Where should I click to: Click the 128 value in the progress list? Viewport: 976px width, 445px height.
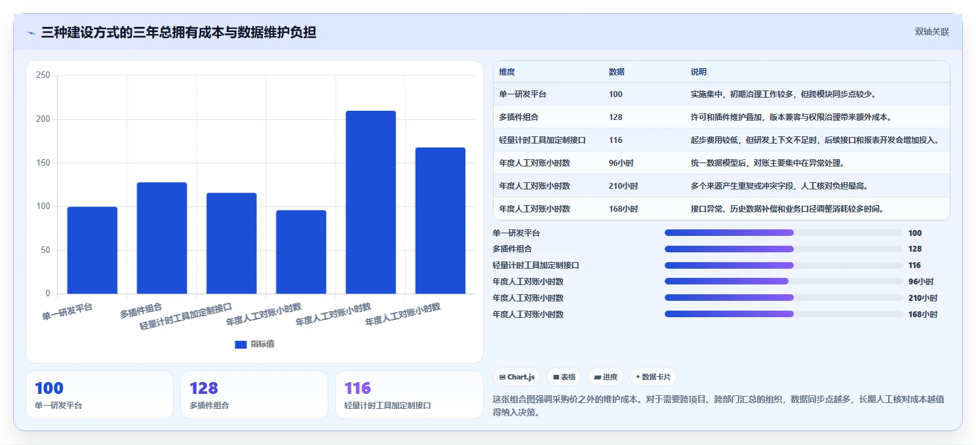[915, 249]
